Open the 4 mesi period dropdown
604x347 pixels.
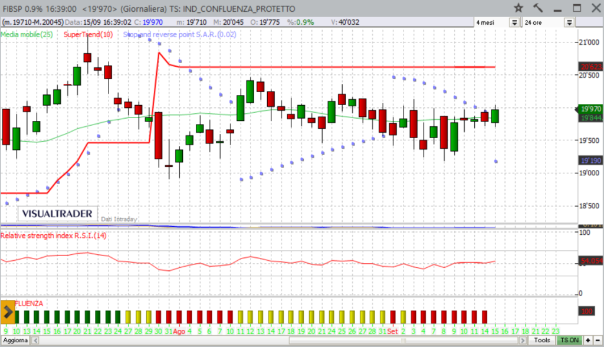click(x=514, y=22)
